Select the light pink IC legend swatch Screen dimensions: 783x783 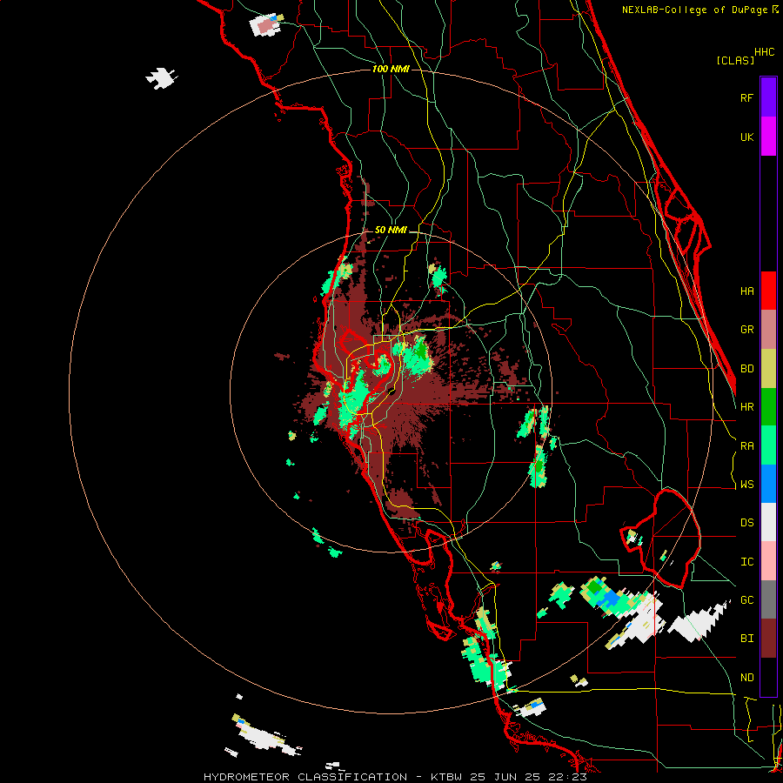coord(768,561)
